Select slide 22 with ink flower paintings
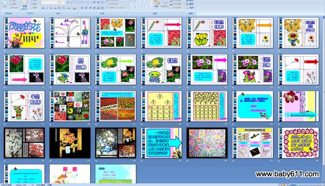This screenshot has width=325, height=186. click(x=24, y=143)
